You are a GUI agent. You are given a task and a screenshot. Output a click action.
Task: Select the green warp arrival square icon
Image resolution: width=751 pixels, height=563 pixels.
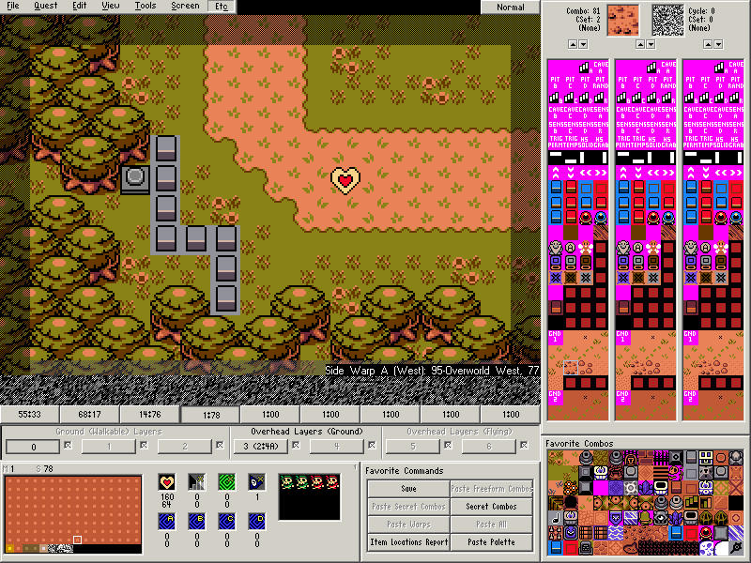click(227, 482)
